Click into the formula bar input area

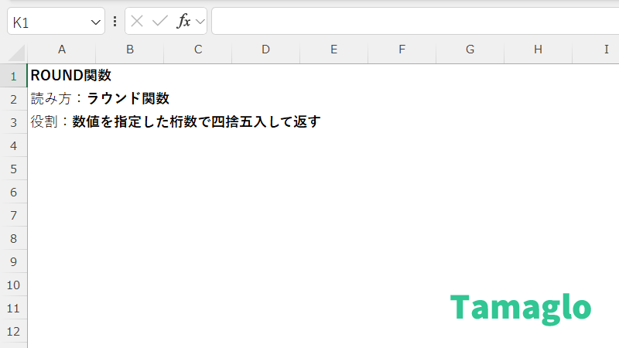(x=410, y=22)
